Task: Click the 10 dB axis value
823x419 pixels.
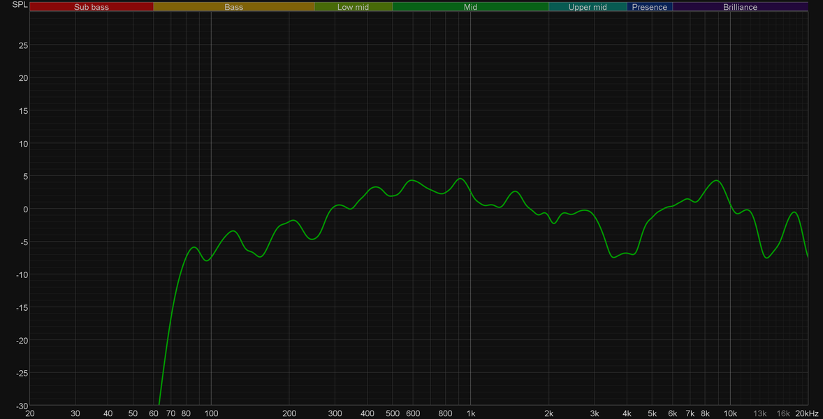Action: (x=22, y=143)
